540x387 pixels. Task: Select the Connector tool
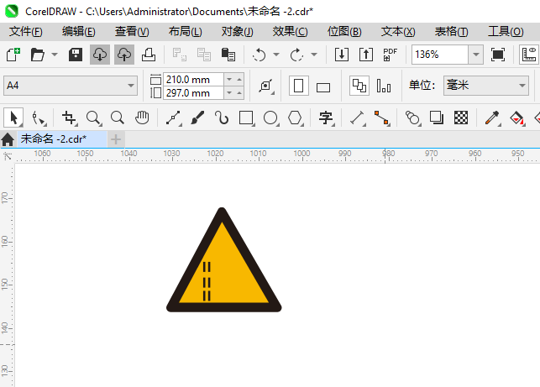[x=382, y=118]
